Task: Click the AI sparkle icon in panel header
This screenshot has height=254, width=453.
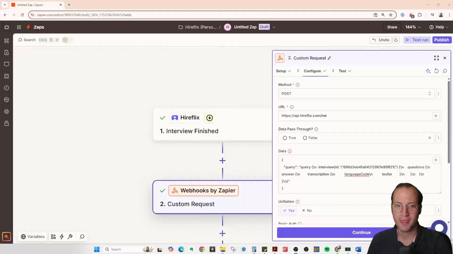Action: 428,71
